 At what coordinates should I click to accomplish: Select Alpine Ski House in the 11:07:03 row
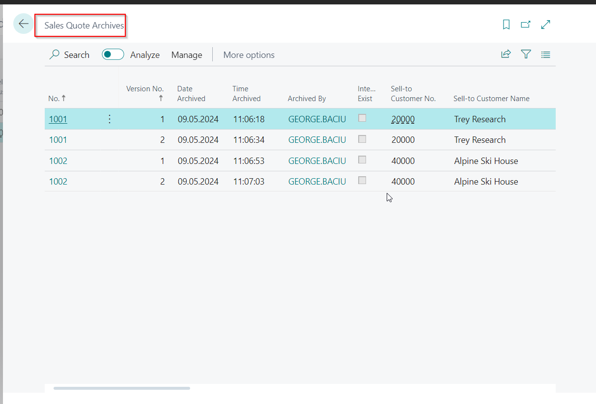486,182
